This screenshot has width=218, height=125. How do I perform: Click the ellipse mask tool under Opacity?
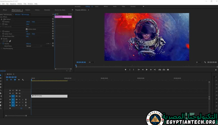[4, 41]
